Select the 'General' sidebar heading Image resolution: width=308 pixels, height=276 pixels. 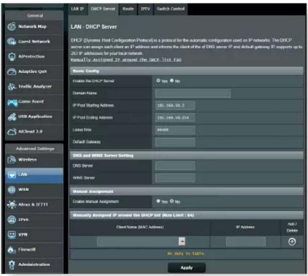(35, 15)
